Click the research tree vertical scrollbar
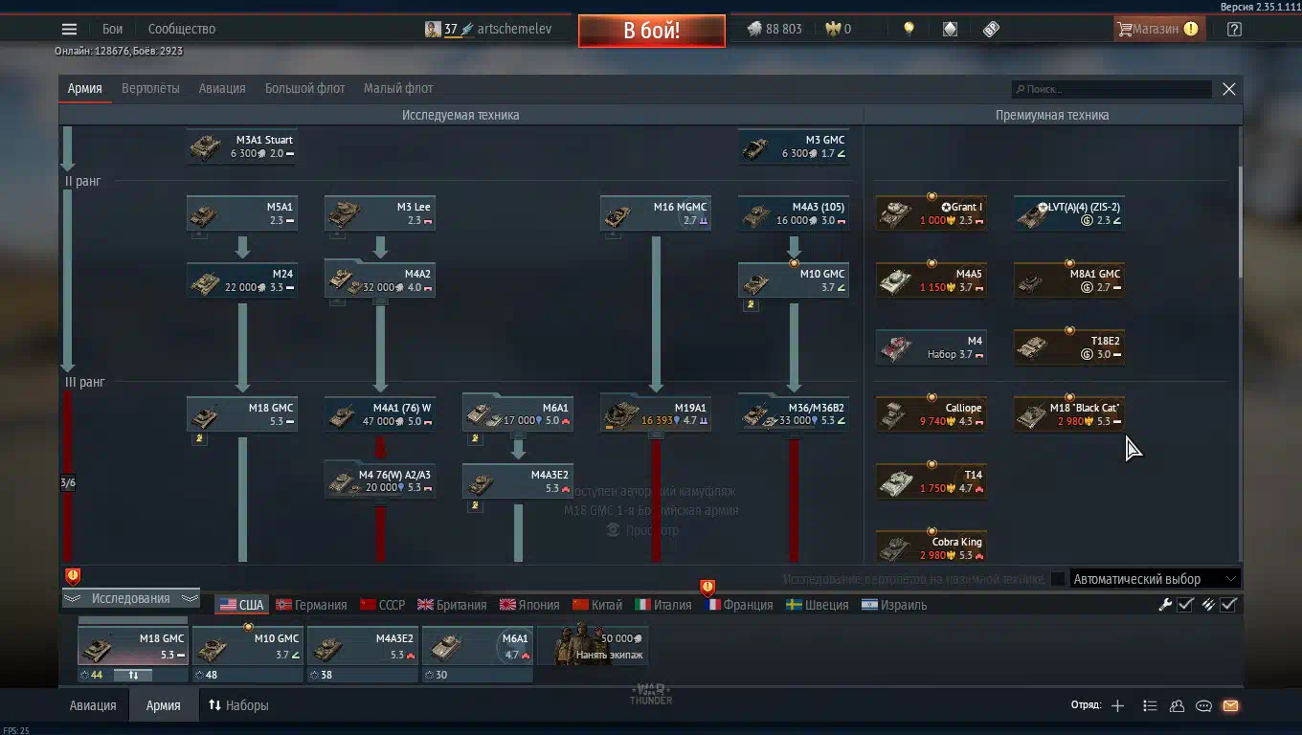The width and height of the screenshot is (1302, 735). coord(1240,223)
